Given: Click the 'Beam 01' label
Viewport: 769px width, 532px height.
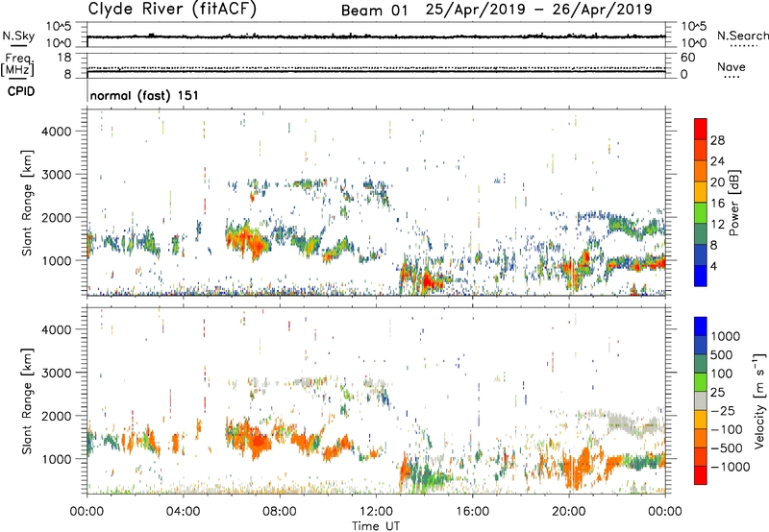Looking at the screenshot, I should pos(374,11).
